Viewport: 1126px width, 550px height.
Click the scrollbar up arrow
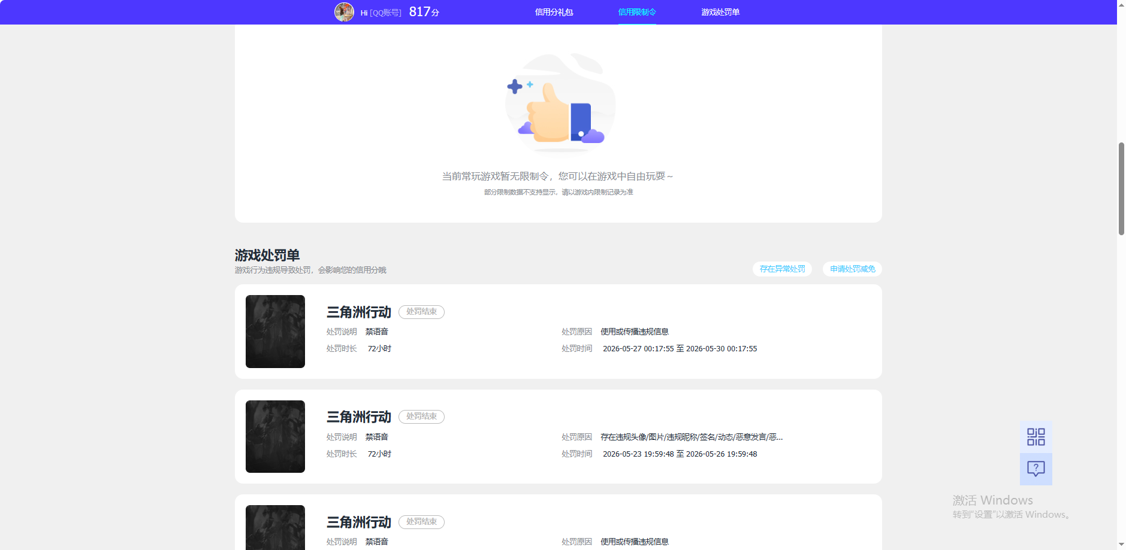(x=1121, y=4)
